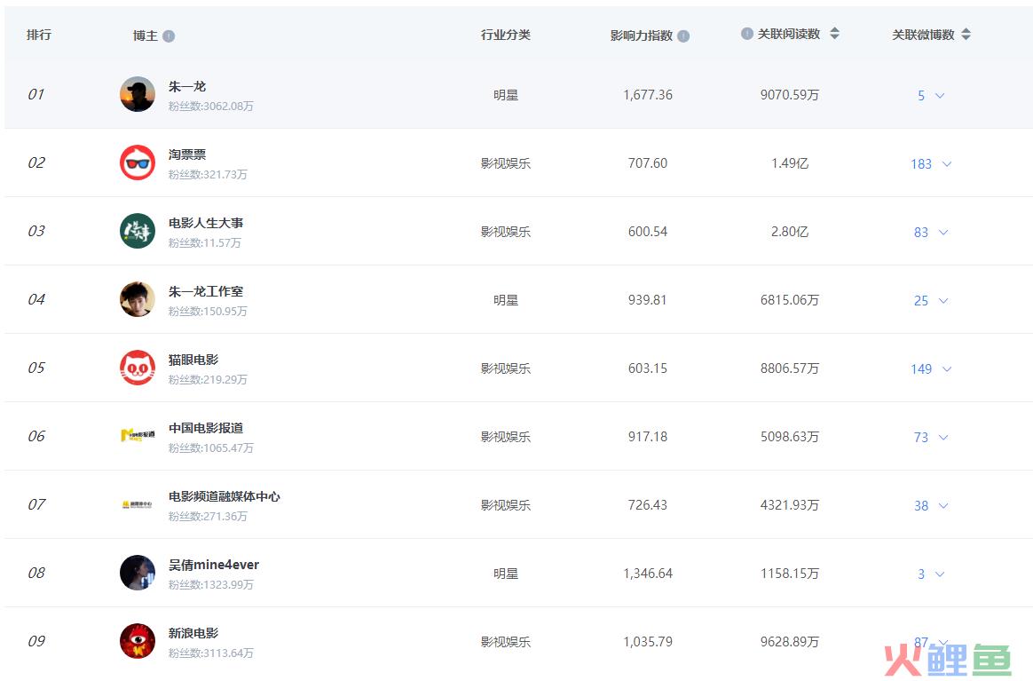Select influence value 917.18
1033x681 pixels.
tap(648, 437)
